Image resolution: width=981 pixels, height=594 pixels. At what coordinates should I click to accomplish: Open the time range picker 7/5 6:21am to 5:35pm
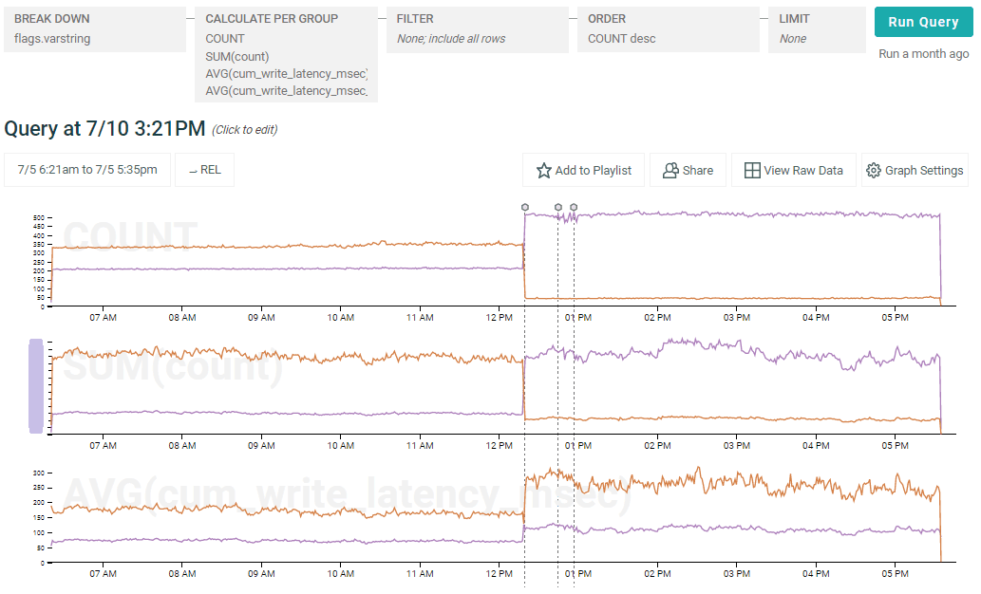click(x=87, y=170)
